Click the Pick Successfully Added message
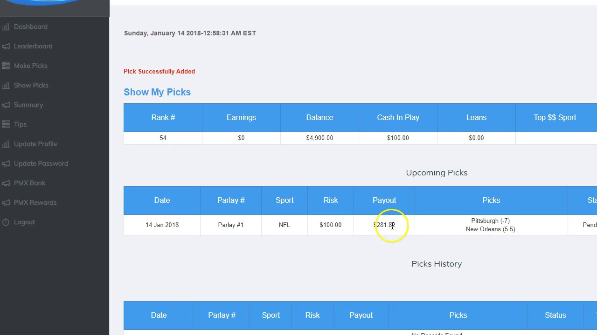The width and height of the screenshot is (597, 335). point(159,72)
